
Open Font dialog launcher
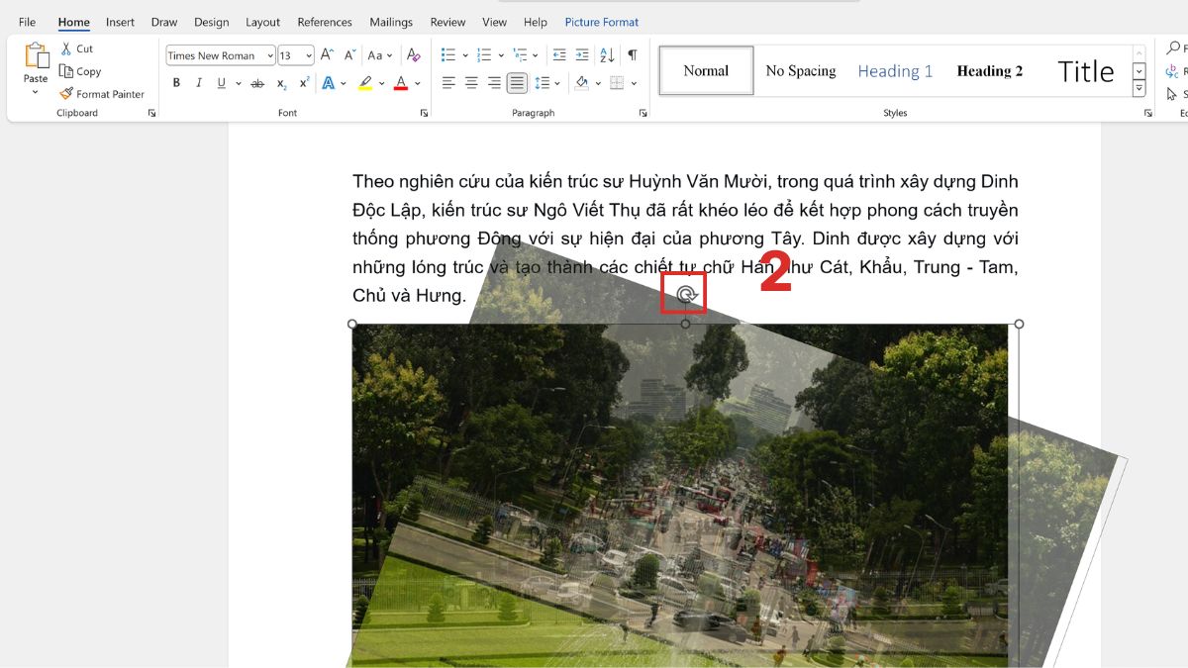tap(424, 114)
